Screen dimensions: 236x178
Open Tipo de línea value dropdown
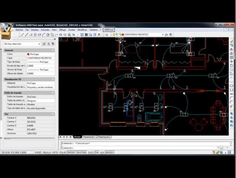click(41, 62)
